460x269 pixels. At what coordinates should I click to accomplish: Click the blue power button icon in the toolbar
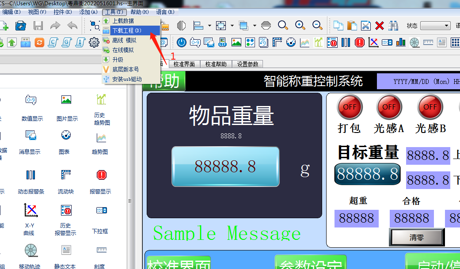(182, 42)
